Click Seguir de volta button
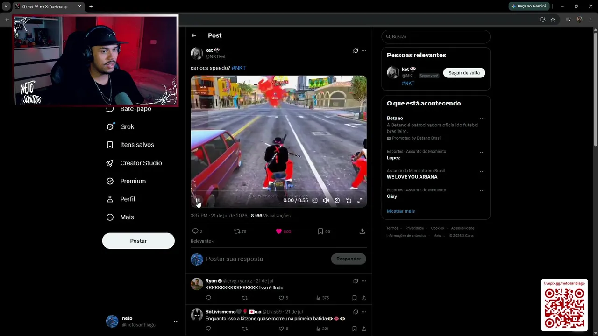This screenshot has width=598, height=336. 464,73
